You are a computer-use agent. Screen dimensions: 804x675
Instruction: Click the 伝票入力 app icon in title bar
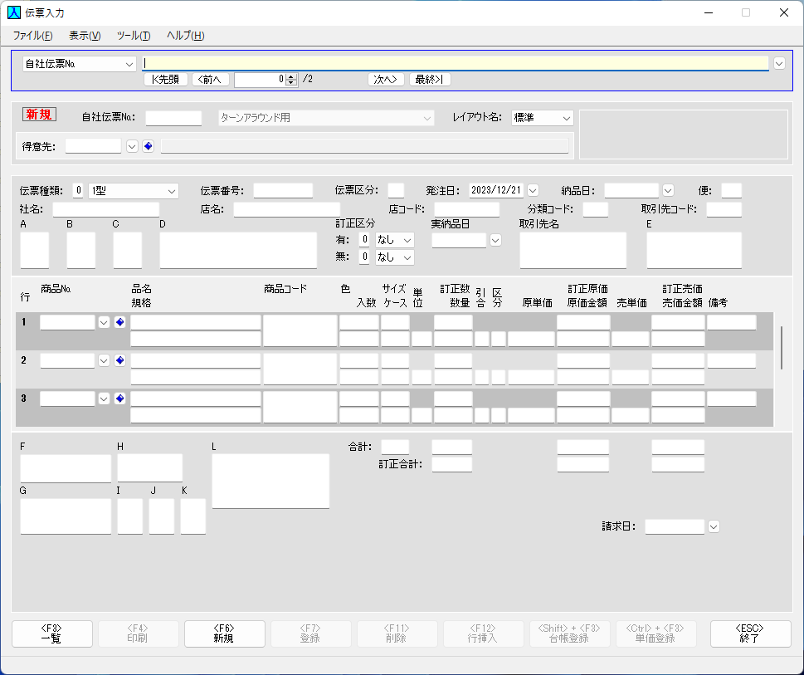click(14, 12)
